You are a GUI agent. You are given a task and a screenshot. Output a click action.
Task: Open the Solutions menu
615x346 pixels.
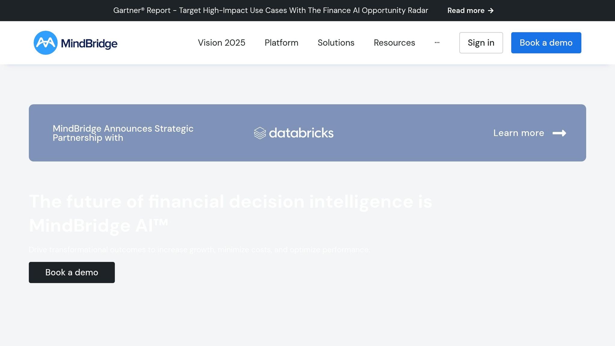tap(336, 43)
